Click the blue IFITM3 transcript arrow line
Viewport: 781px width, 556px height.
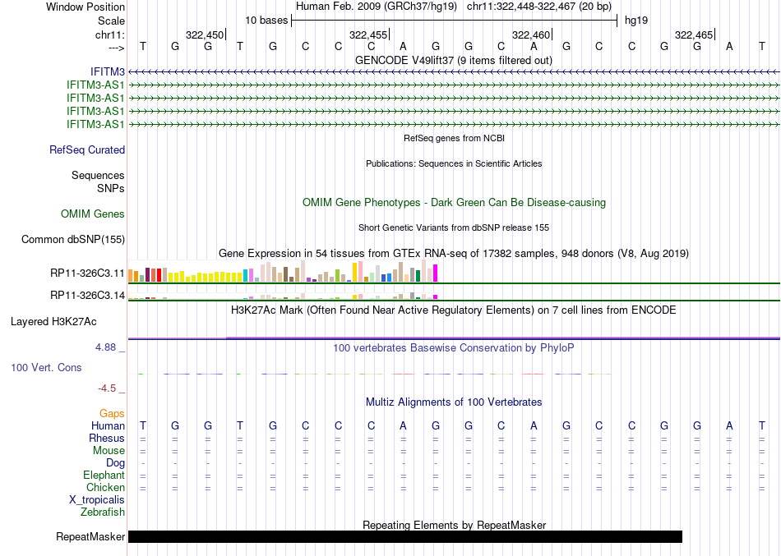click(455, 72)
